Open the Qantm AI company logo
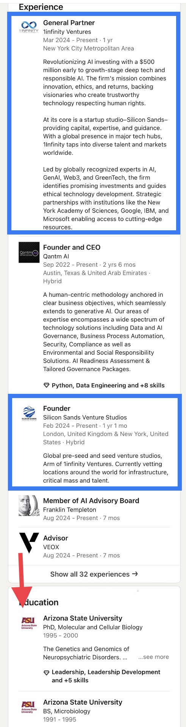186x727 pixels. tap(29, 252)
